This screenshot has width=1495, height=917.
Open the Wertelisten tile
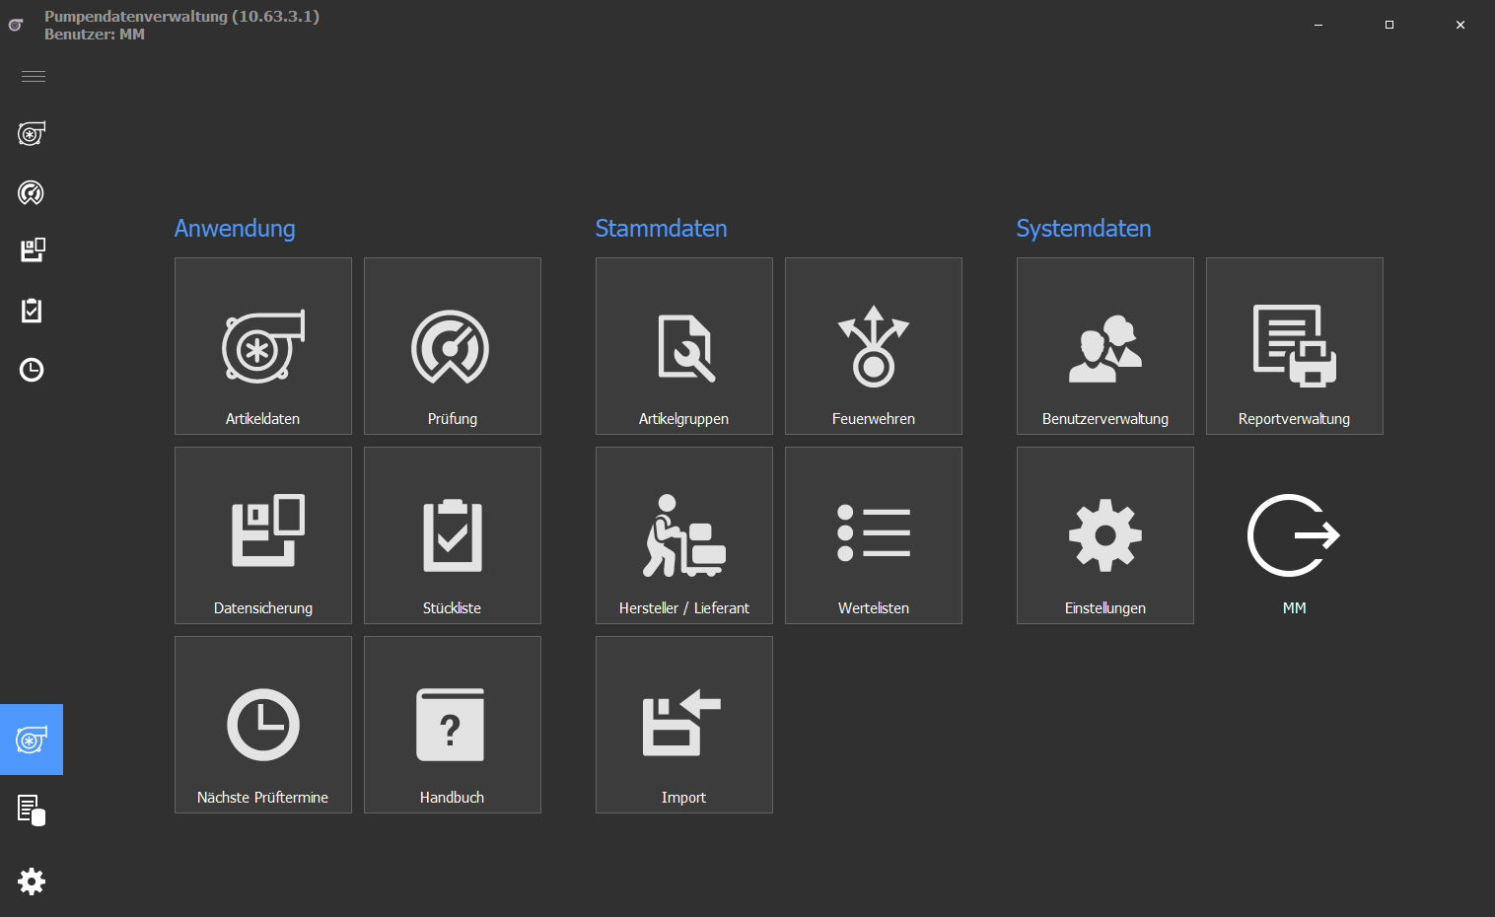tap(874, 535)
